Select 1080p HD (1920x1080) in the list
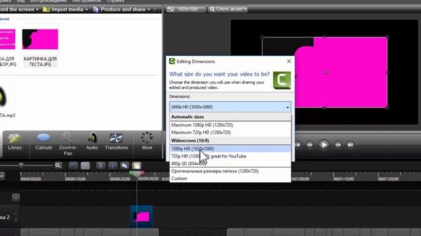Image resolution: width=421 pixels, height=236 pixels. pos(230,149)
